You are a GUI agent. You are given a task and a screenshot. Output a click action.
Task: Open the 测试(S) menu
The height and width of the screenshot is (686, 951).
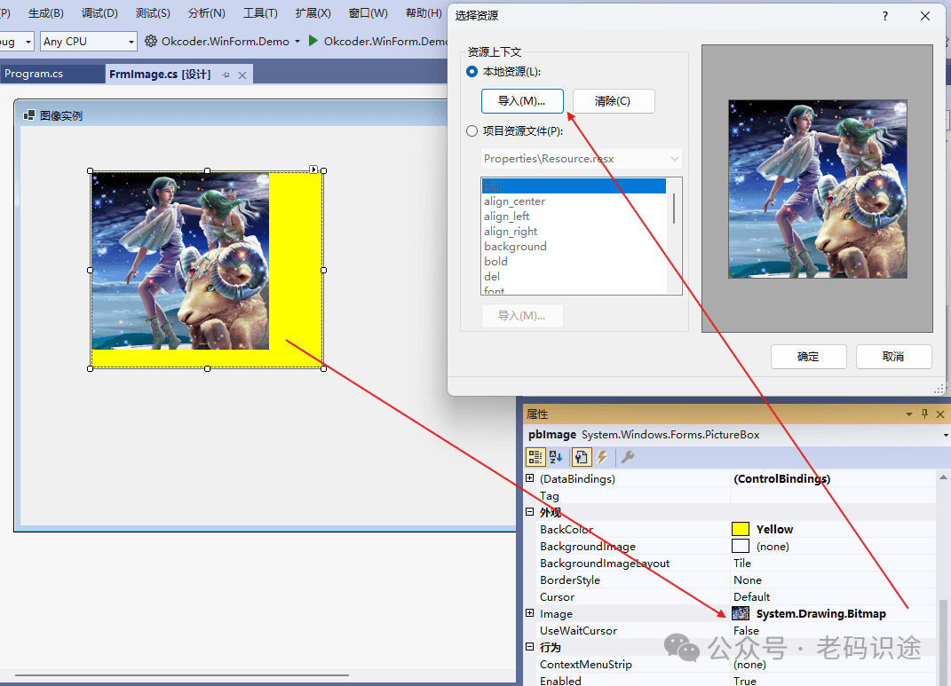point(153,12)
